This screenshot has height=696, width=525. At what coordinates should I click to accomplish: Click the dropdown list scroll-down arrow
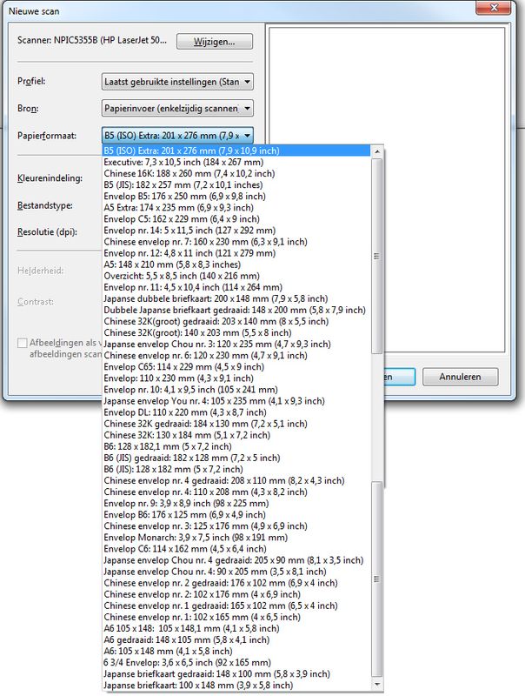pyautogui.click(x=377, y=685)
